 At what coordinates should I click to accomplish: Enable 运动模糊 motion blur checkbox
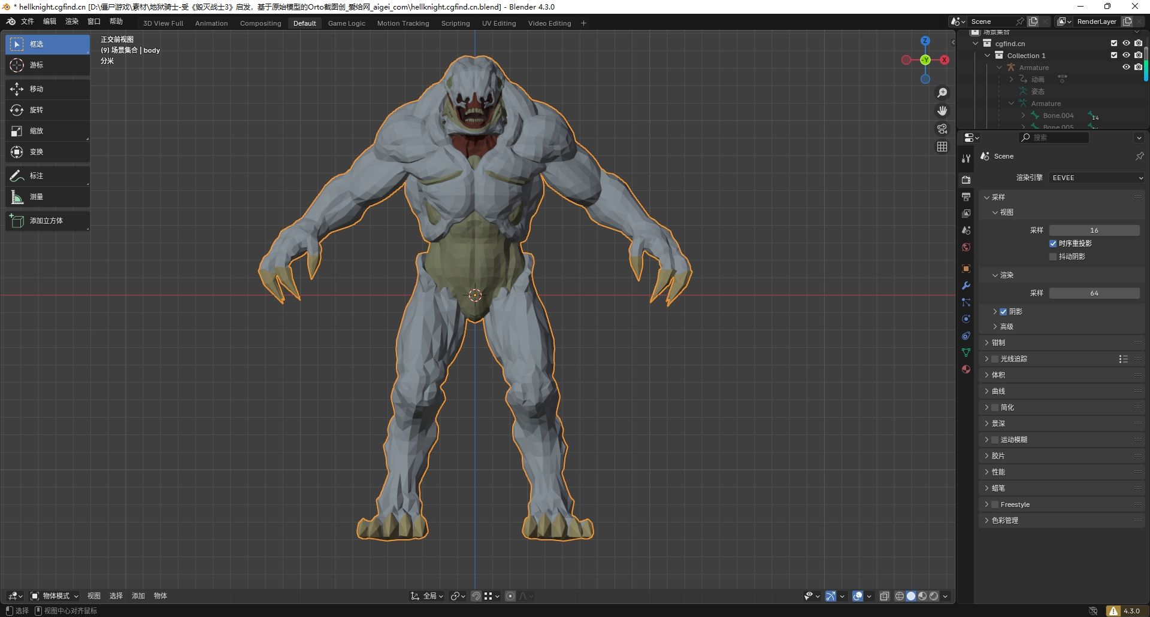[995, 440]
